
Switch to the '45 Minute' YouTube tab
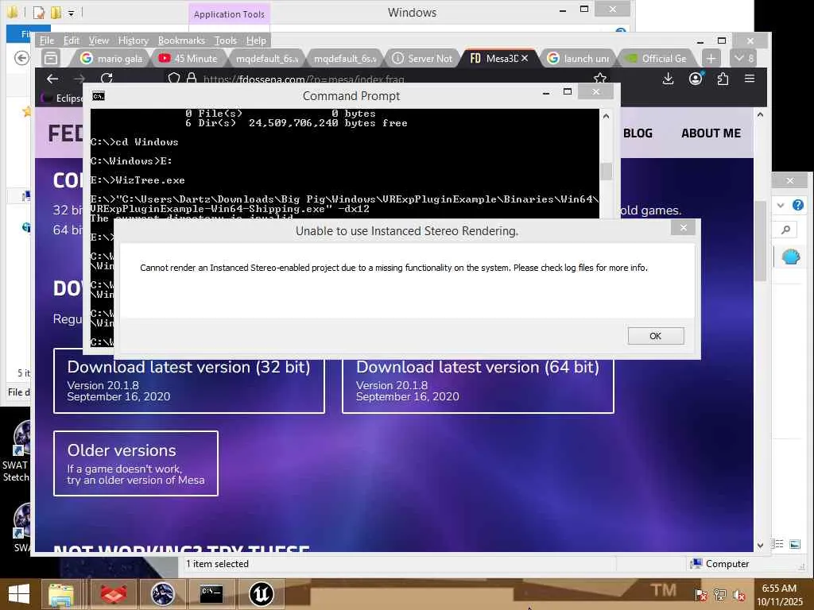pyautogui.click(x=188, y=59)
